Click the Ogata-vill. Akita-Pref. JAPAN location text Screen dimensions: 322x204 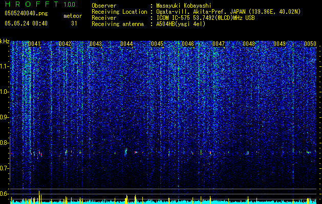(x=228, y=12)
